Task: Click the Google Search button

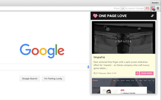Action: 30,78
